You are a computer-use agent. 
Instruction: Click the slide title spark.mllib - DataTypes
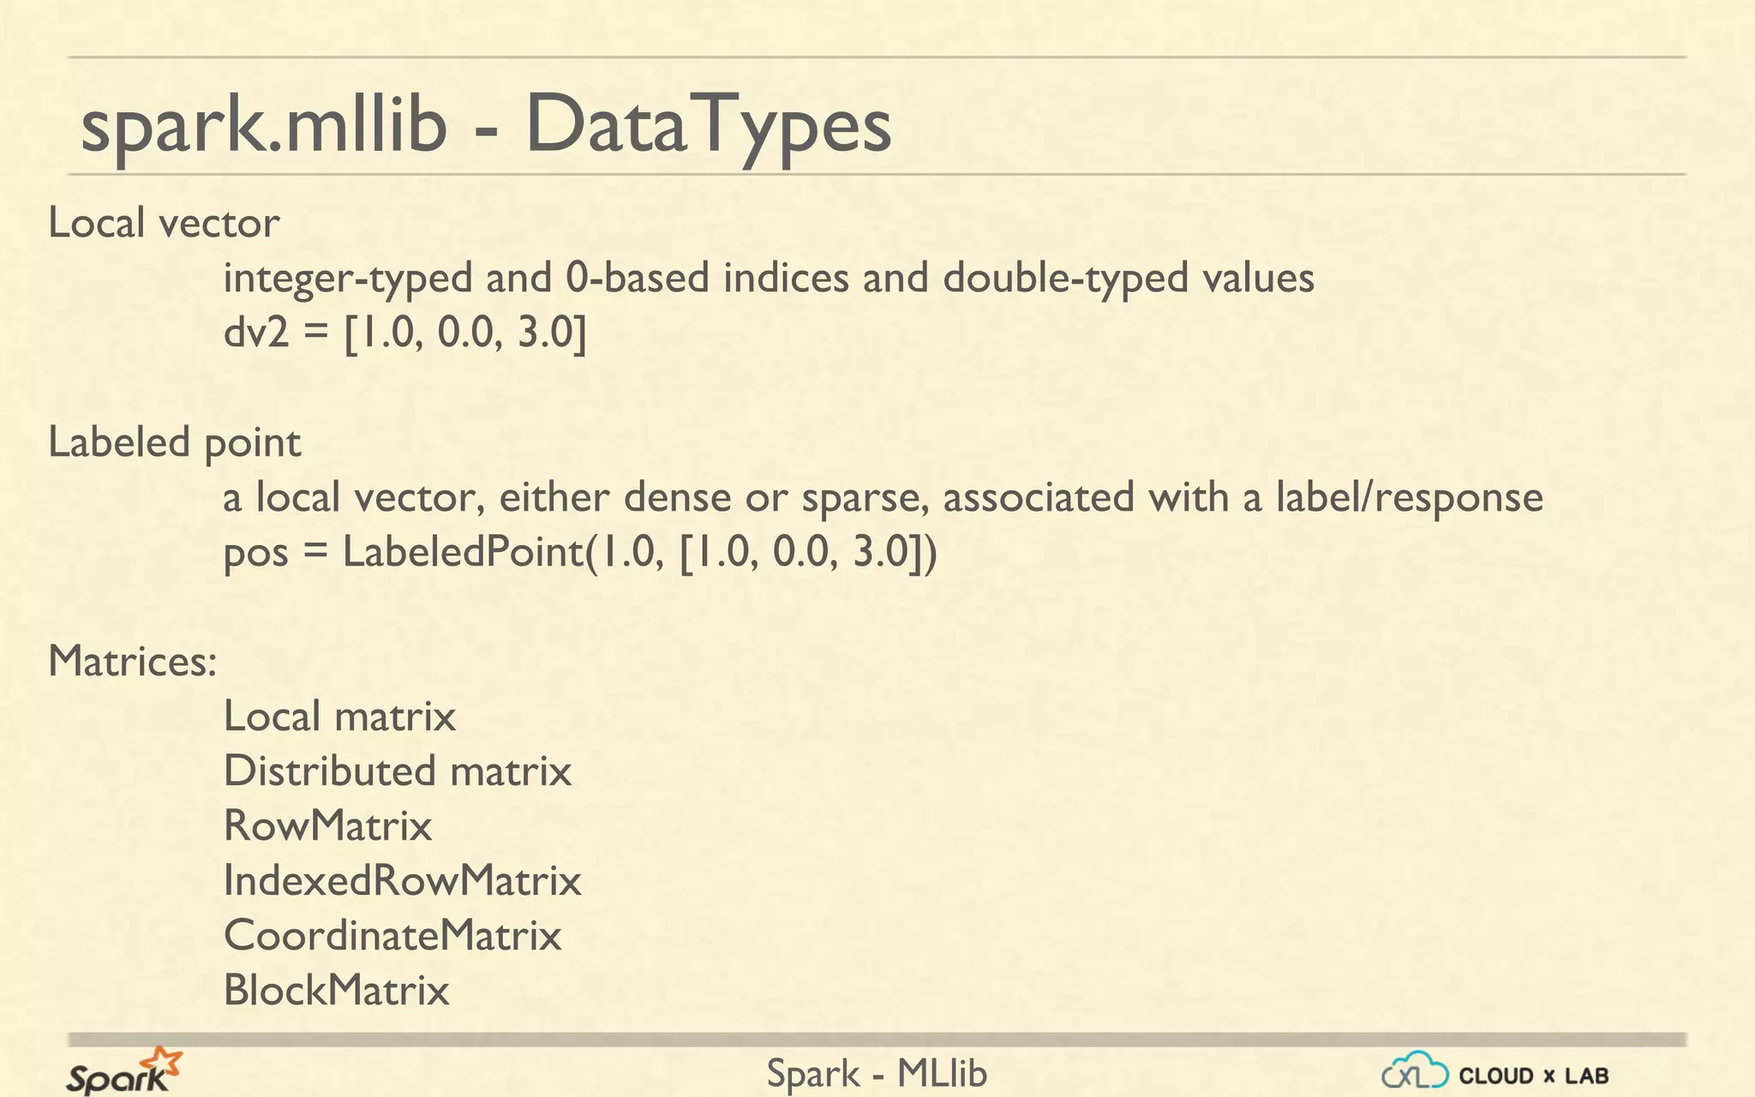[x=485, y=125]
